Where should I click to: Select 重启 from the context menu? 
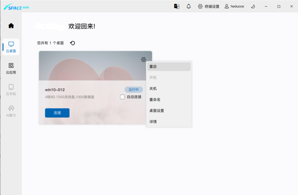coord(169,67)
